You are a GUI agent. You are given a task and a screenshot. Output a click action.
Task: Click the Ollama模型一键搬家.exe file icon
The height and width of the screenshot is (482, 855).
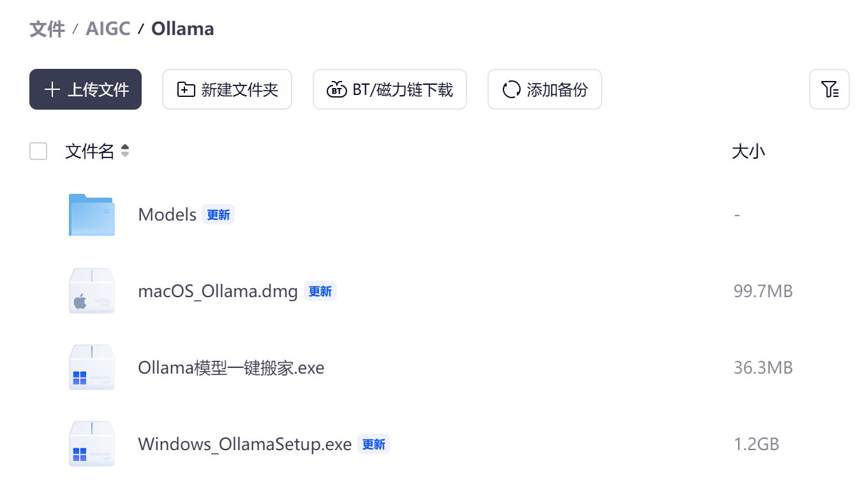point(92,368)
